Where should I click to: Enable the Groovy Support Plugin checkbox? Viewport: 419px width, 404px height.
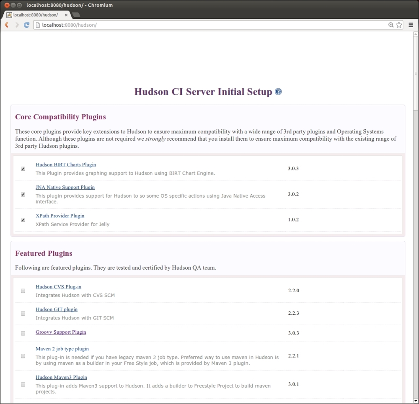point(23,333)
